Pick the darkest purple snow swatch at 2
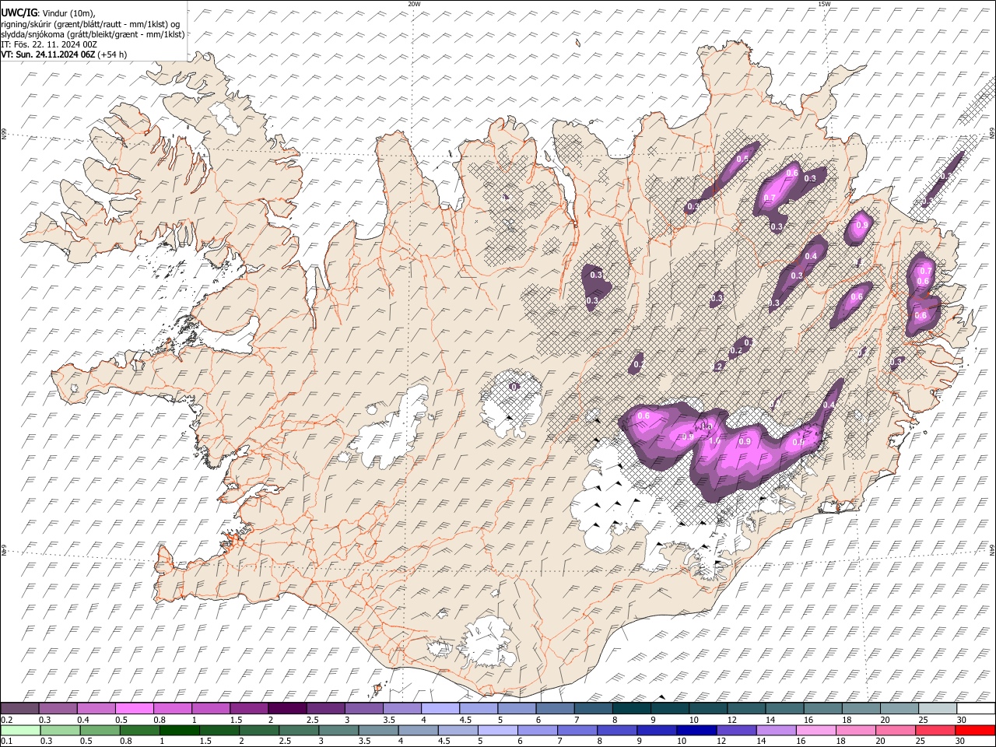996x747 pixels. [287, 708]
